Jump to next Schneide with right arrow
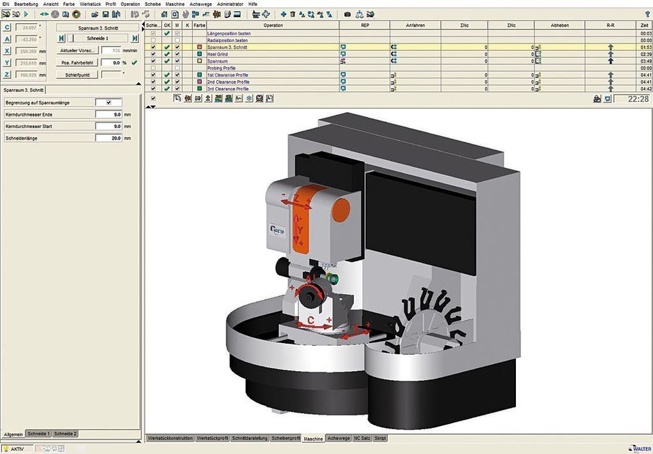Image resolution: width=653 pixels, height=454 pixels. [135, 38]
